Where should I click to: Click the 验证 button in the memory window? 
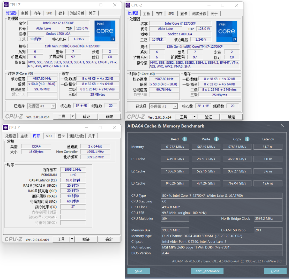pyautogui.click(x=86, y=239)
